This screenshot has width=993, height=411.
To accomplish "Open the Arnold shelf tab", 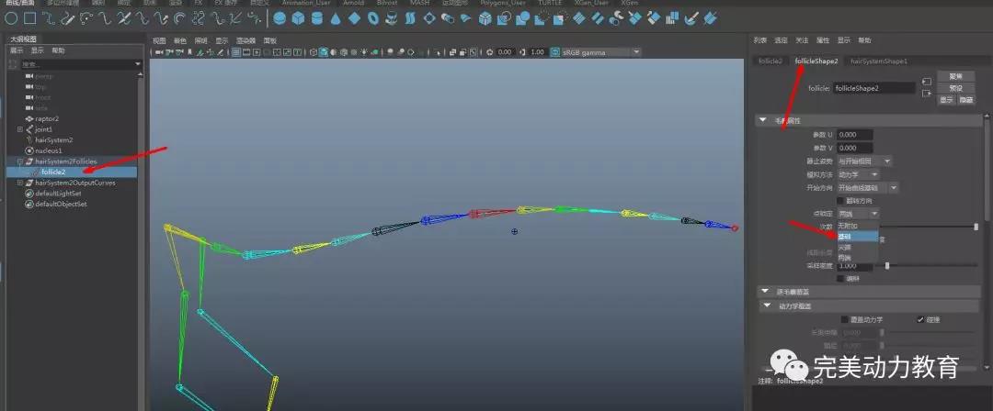I will pyautogui.click(x=352, y=3).
